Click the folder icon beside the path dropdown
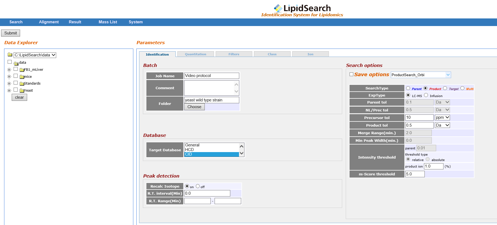Screen dimensions: 497x225 click(x=10, y=54)
